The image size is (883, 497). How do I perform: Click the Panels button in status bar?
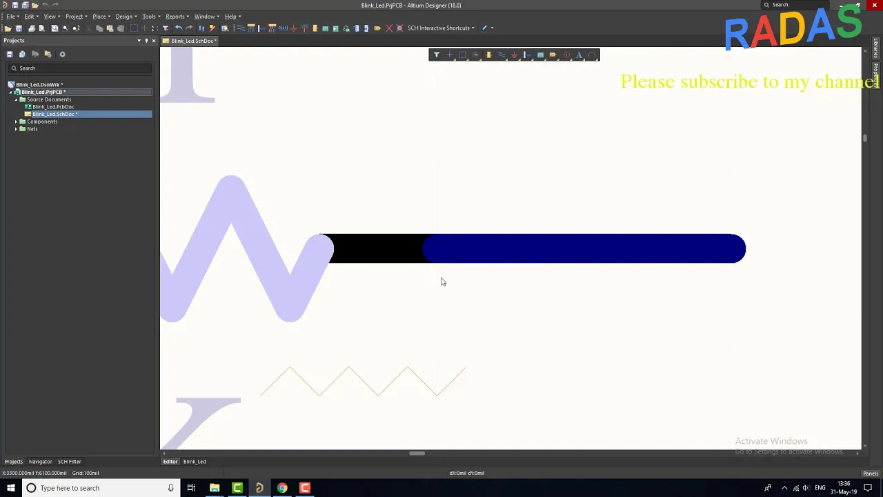(871, 474)
